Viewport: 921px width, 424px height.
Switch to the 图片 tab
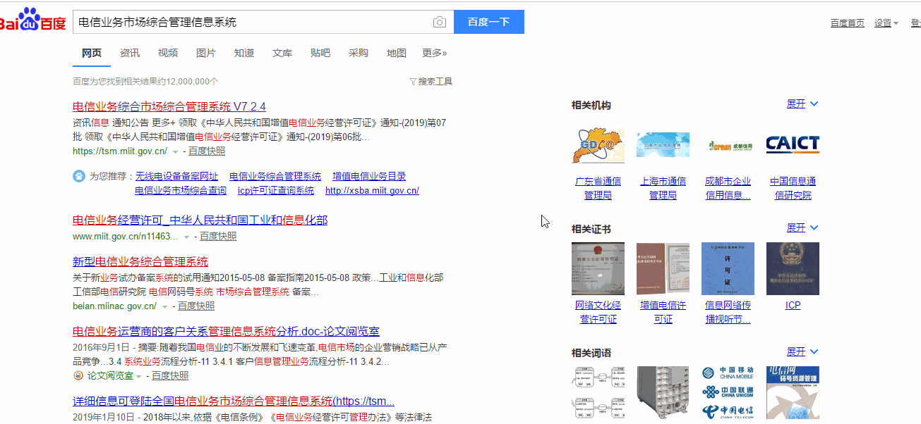206,53
